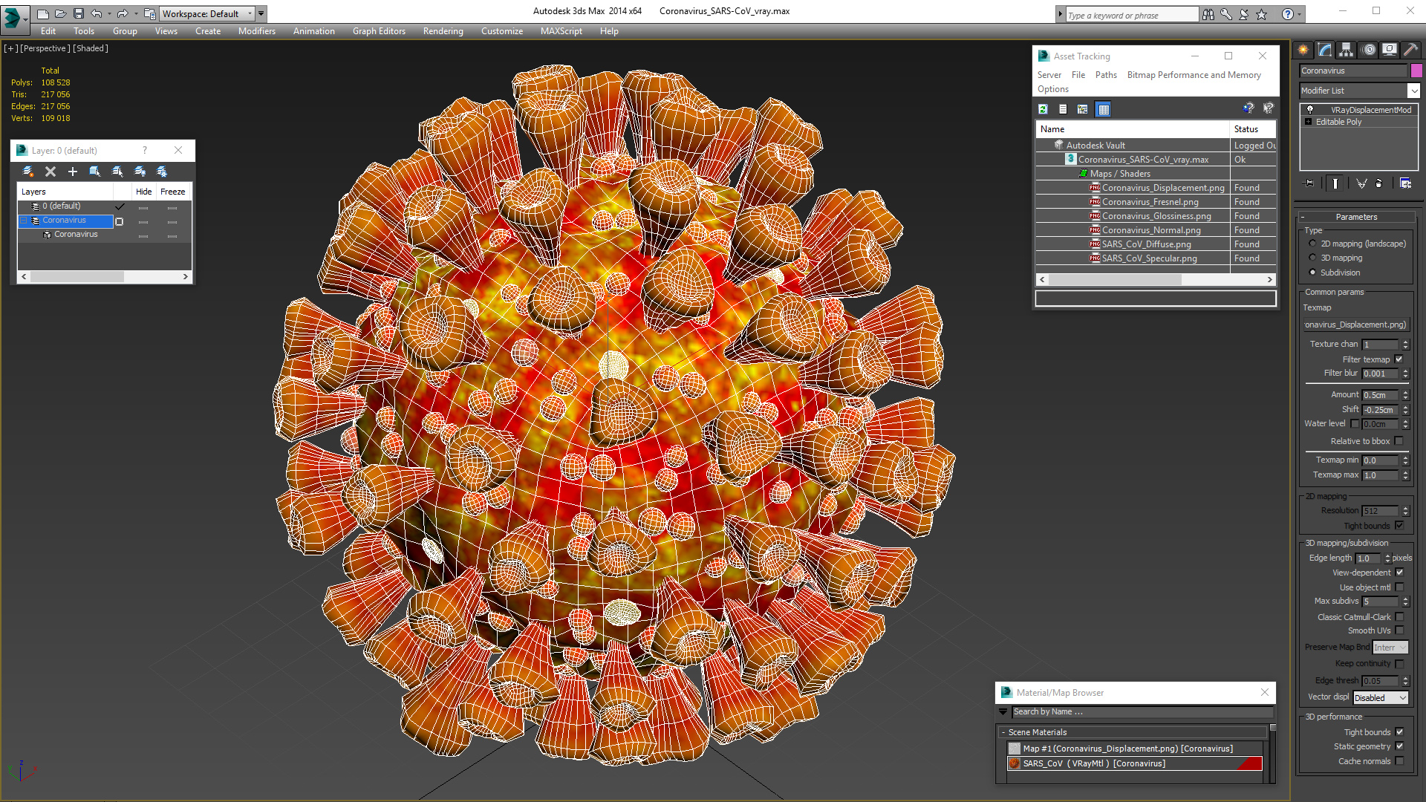Open the Hierarchy tab in command panel

click(1347, 50)
